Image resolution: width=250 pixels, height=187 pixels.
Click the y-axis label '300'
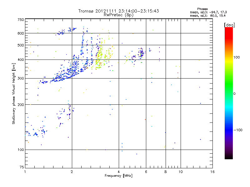tap(21, 79)
